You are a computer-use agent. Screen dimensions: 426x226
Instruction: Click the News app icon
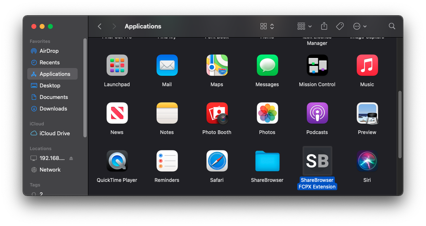(117, 113)
